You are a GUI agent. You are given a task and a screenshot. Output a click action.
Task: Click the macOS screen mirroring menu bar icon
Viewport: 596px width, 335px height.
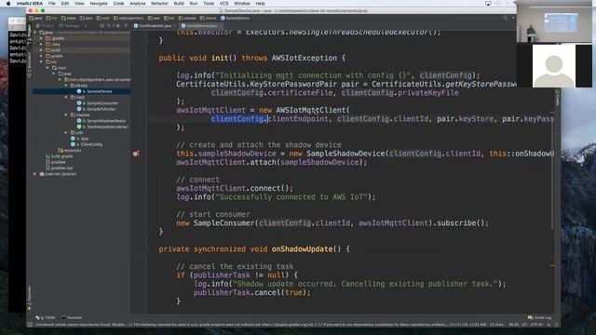click(x=488, y=3)
